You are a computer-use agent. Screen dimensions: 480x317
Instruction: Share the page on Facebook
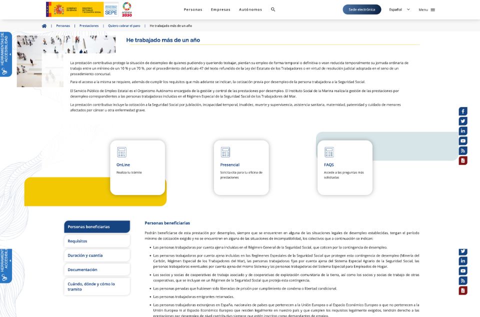[x=463, y=111]
